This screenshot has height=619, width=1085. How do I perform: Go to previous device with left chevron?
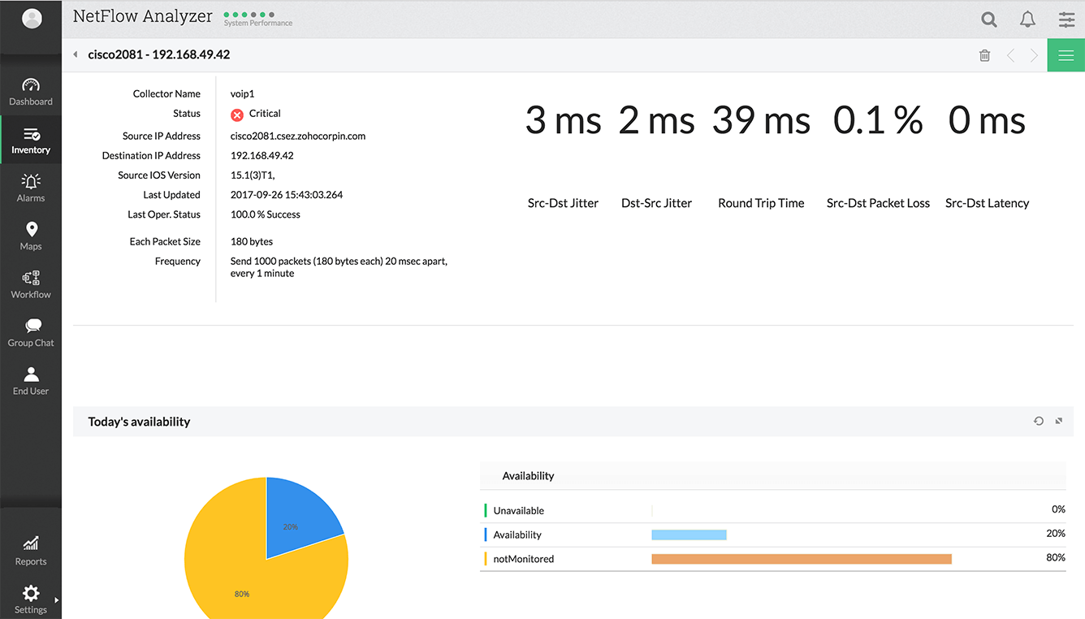pos(1010,55)
